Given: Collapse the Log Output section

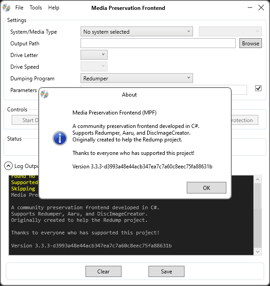Looking at the screenshot, I should pyautogui.click(x=8, y=166).
